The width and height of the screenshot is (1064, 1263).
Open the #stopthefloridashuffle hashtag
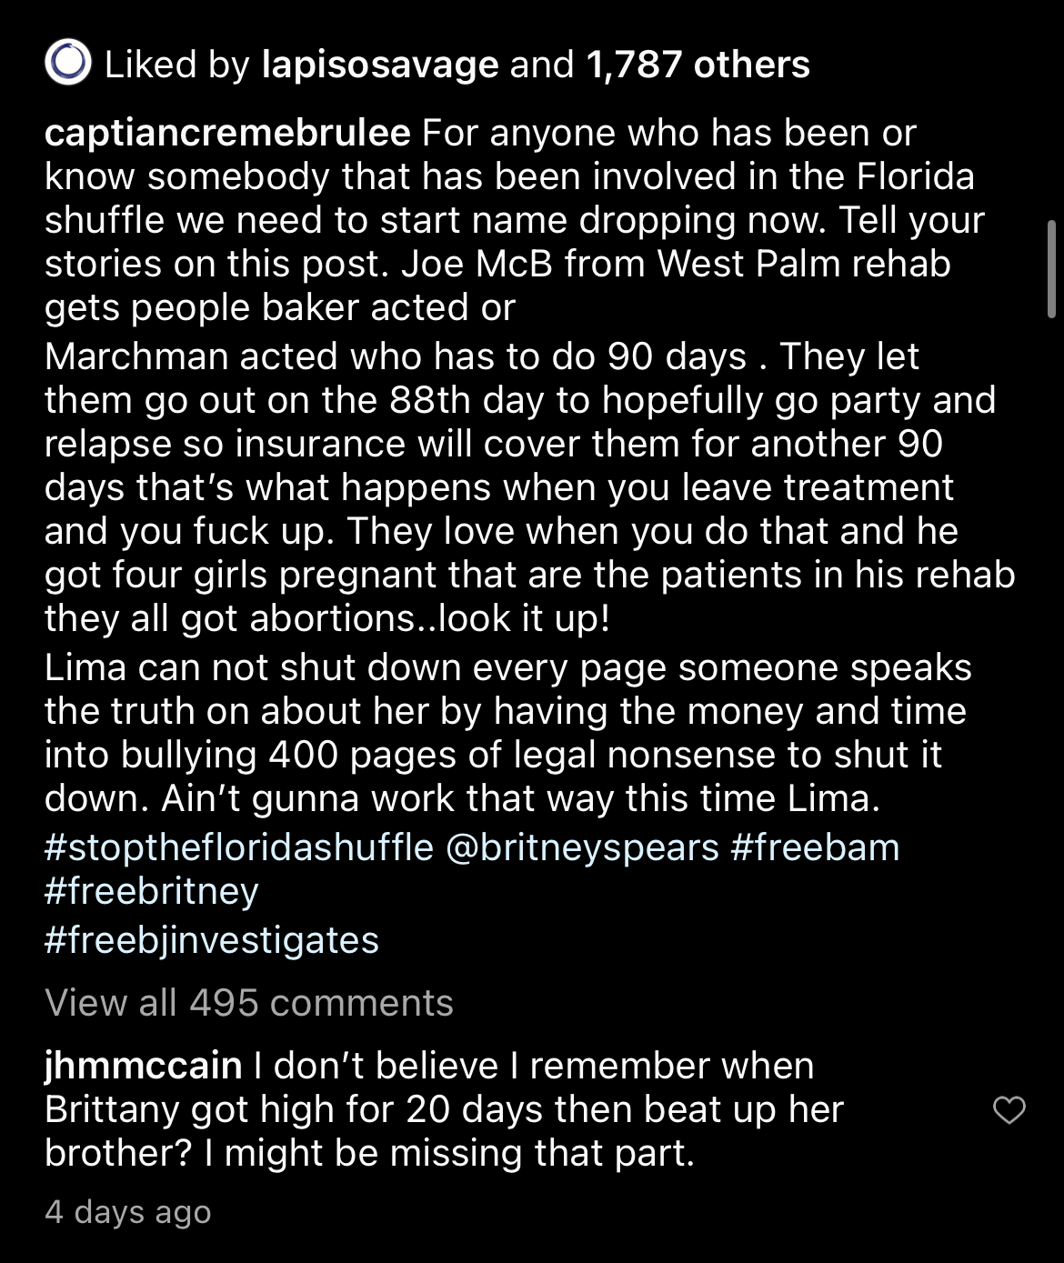(239, 847)
